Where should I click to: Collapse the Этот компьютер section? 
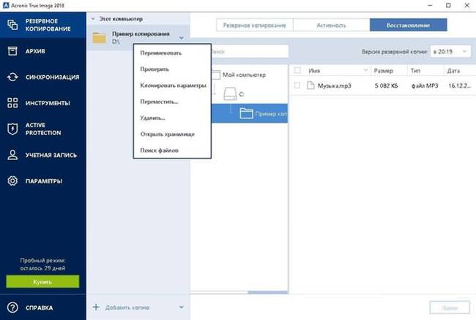93,19
